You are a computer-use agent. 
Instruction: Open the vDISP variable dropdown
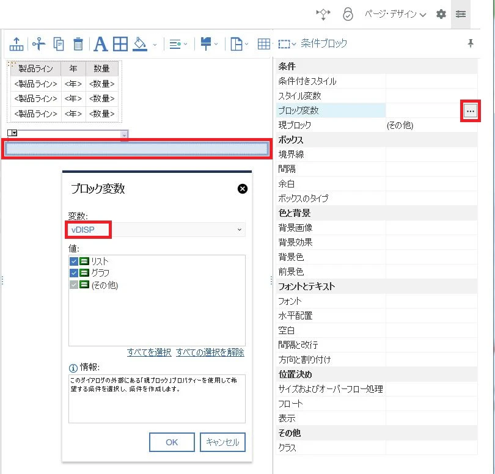(x=156, y=230)
